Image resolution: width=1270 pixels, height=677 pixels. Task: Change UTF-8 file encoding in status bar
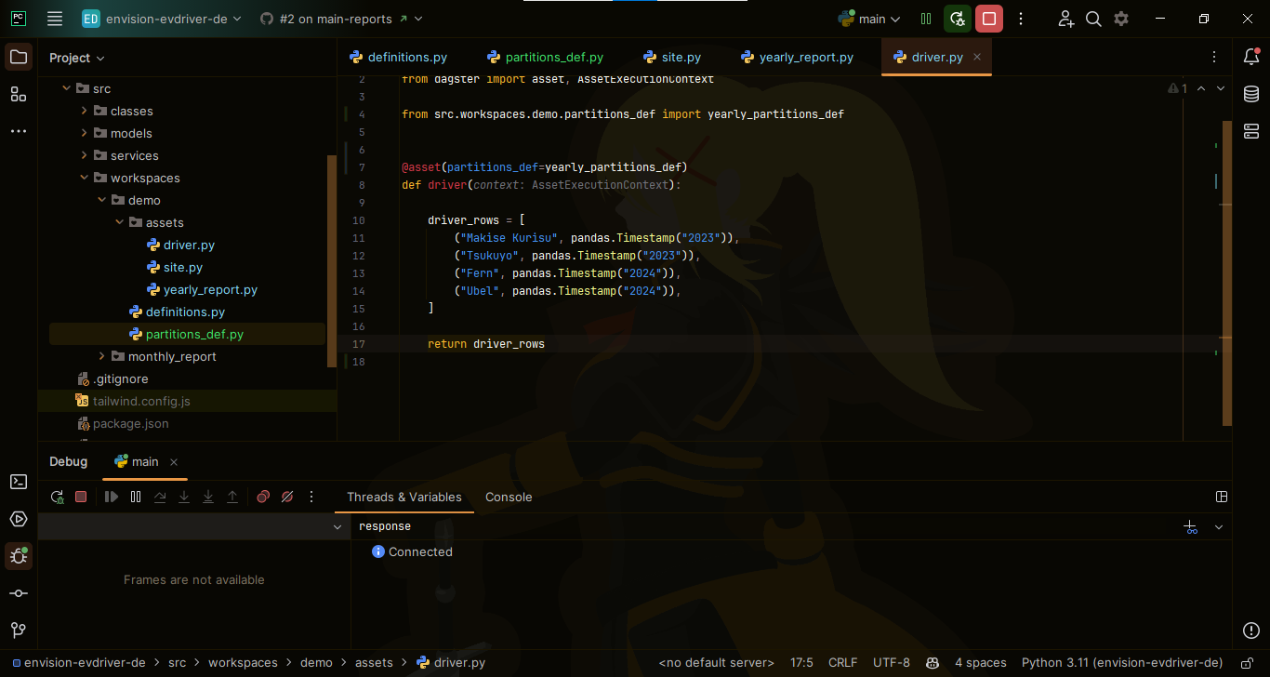(892, 663)
